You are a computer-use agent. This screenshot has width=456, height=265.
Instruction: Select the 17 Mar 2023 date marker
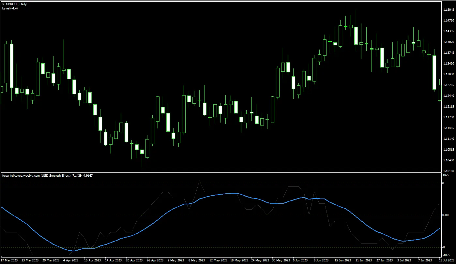[x=9, y=260]
